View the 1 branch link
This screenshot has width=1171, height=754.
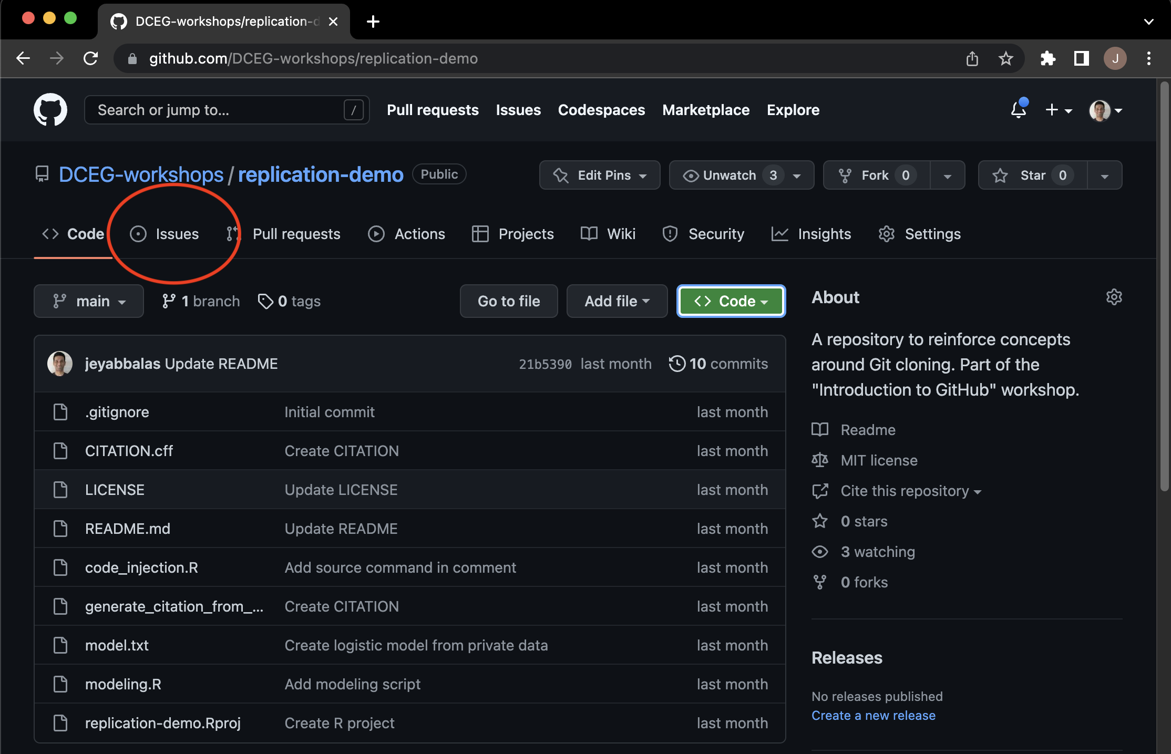coord(201,301)
